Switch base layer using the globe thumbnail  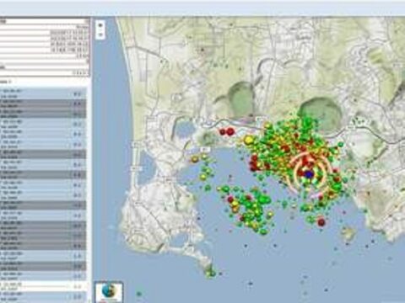(x=109, y=291)
